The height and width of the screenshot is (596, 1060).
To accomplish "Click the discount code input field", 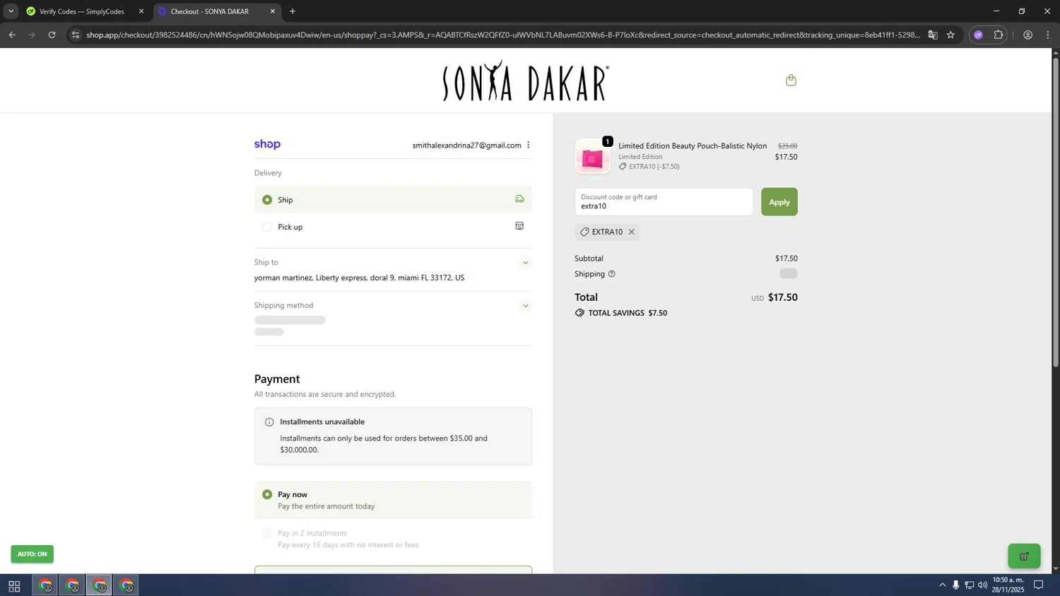I will click(664, 202).
